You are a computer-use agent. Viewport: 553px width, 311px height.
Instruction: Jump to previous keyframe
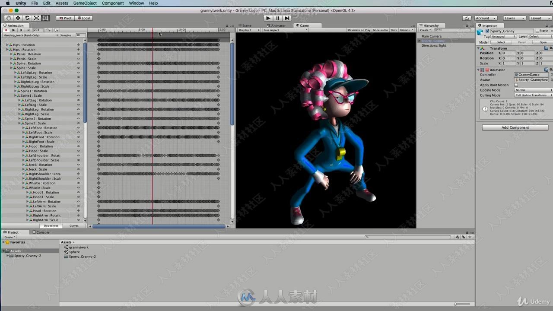point(21,30)
